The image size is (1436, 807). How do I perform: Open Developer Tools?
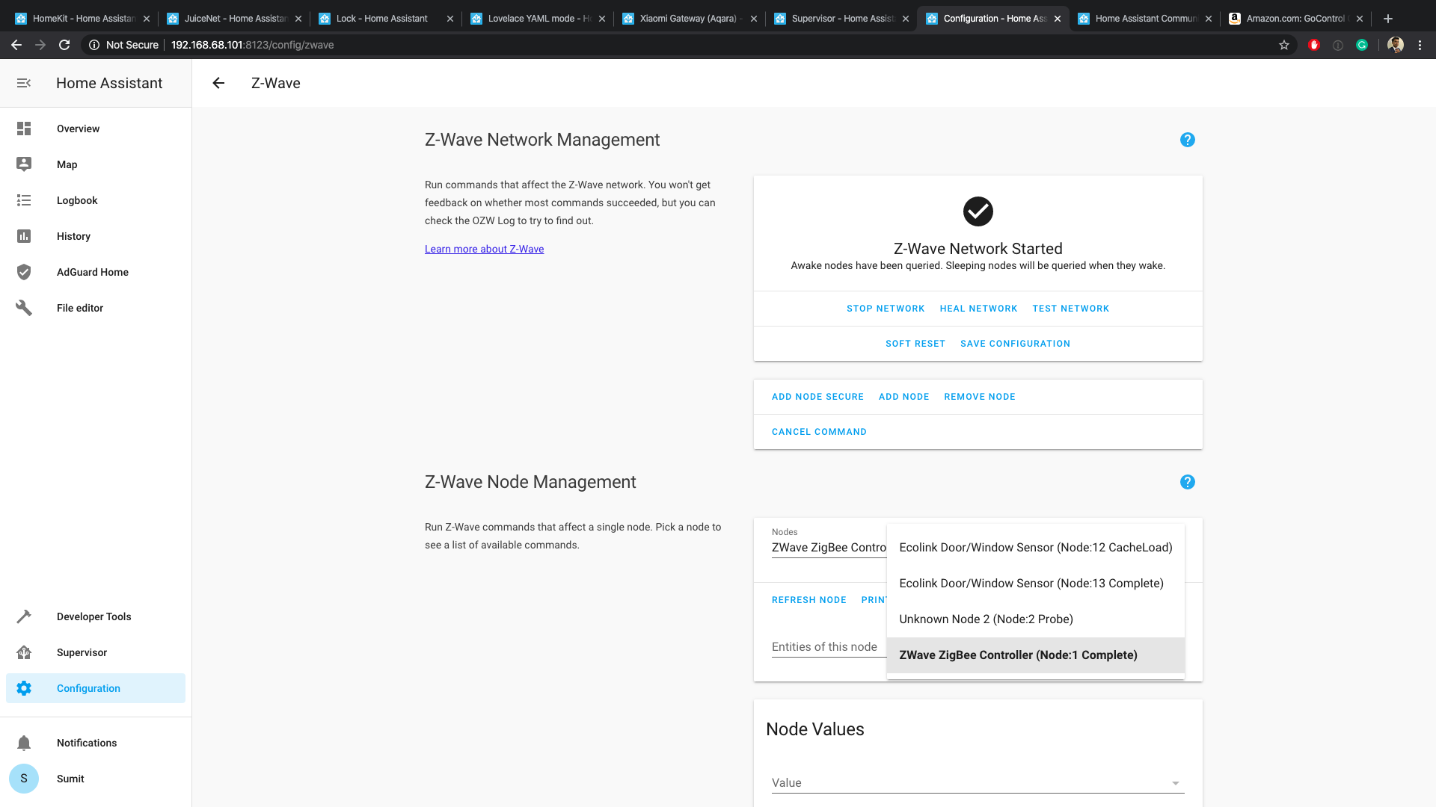[x=93, y=616]
